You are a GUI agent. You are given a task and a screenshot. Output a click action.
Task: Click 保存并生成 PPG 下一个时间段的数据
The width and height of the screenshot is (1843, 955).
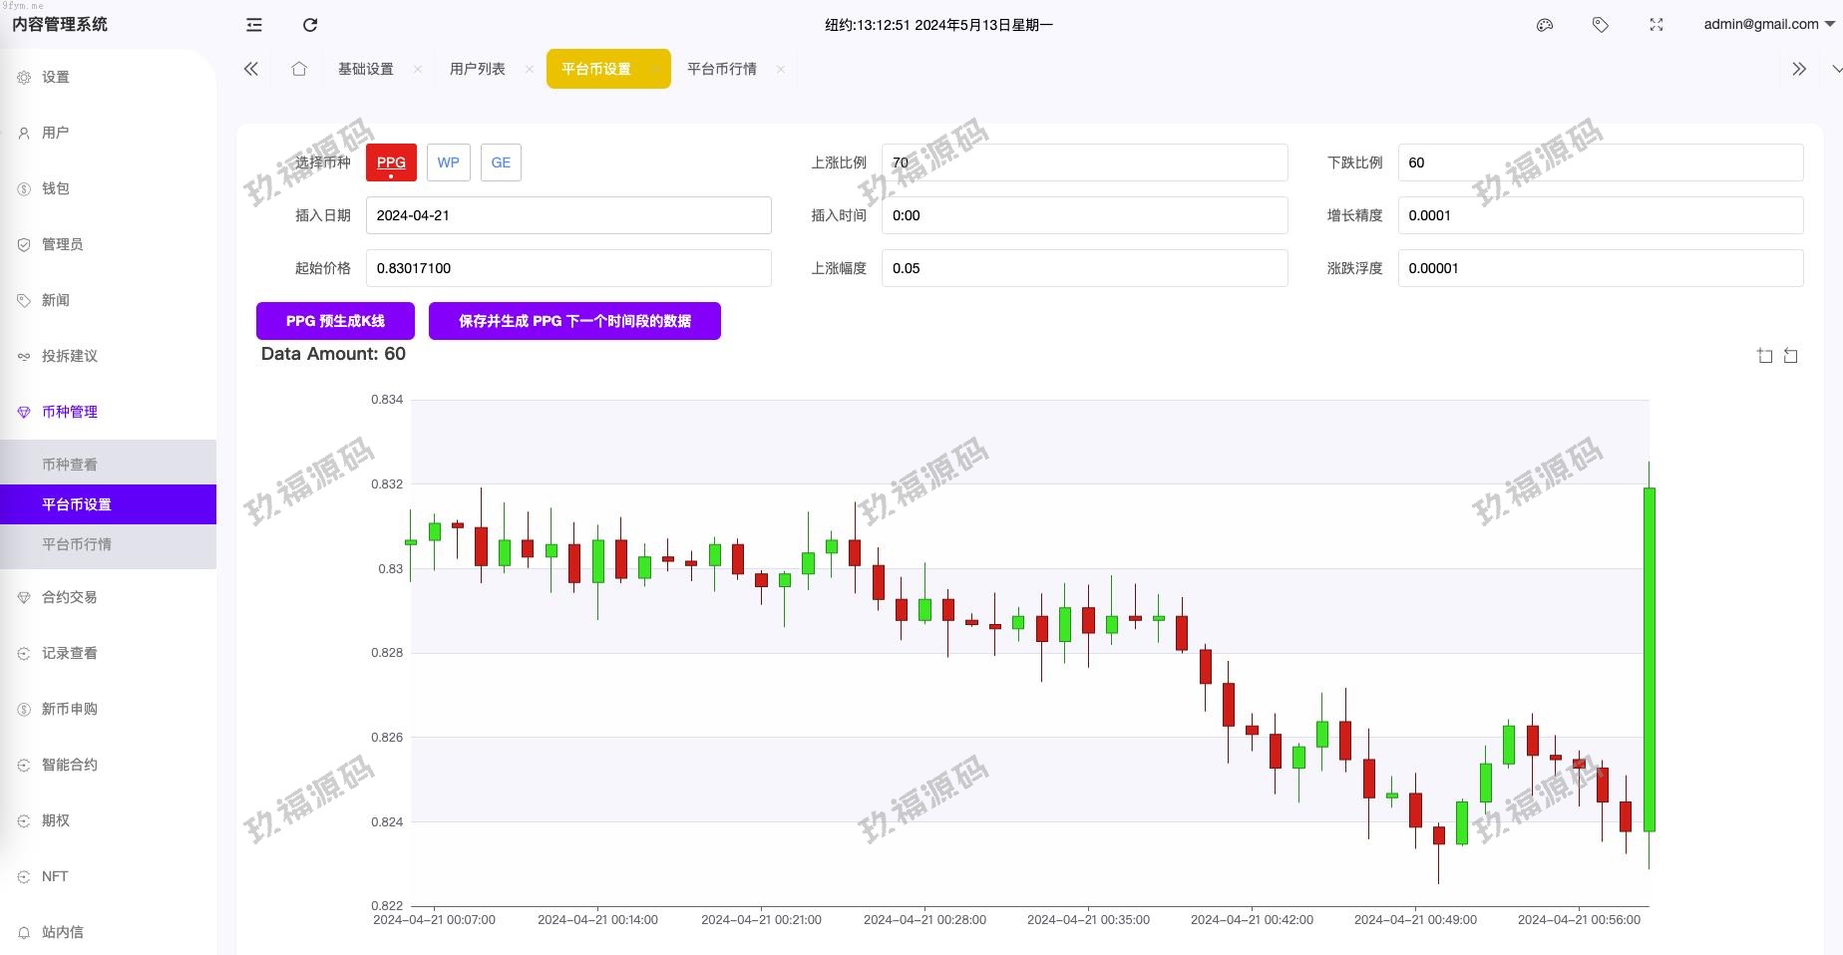pyautogui.click(x=574, y=321)
